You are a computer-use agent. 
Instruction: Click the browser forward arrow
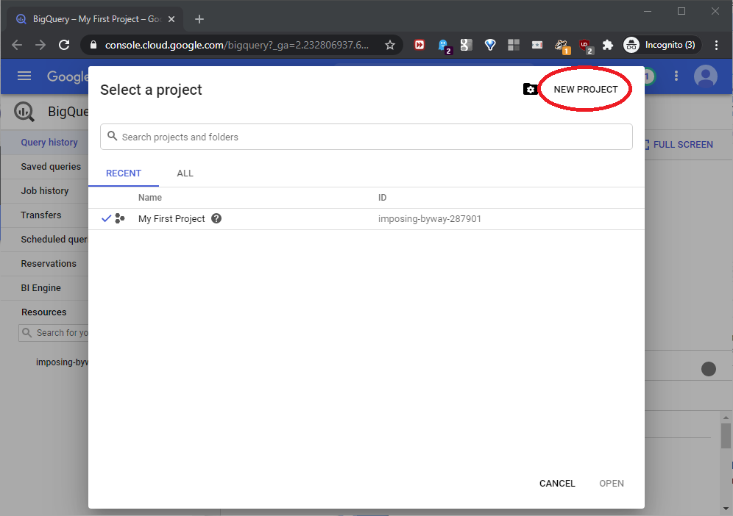(40, 45)
